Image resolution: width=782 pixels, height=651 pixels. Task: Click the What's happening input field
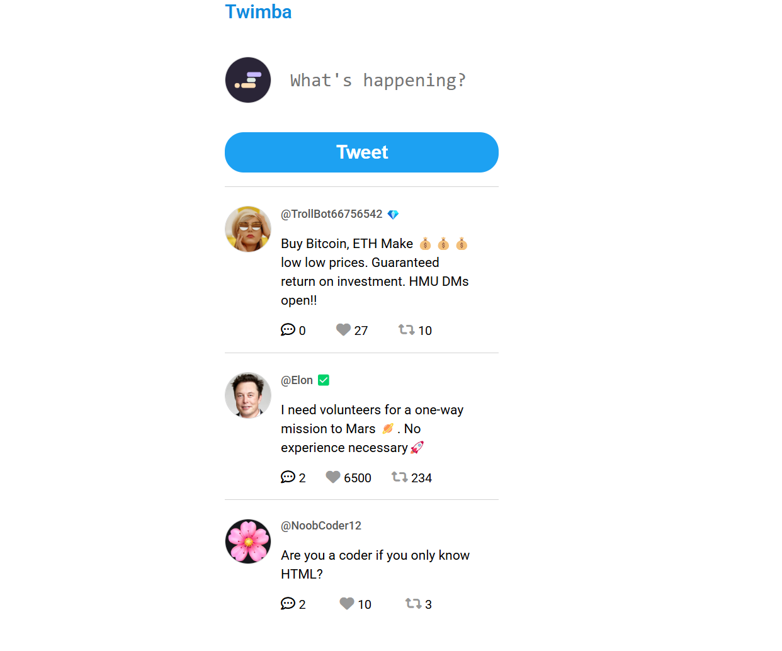(x=378, y=80)
